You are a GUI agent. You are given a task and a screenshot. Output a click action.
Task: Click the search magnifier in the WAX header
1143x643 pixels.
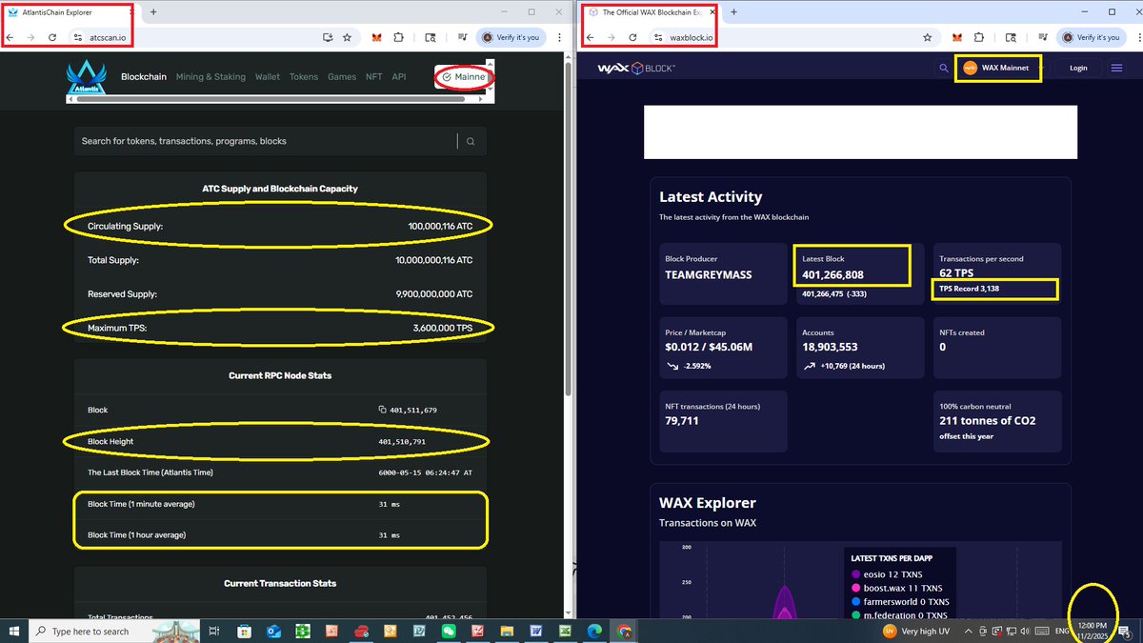pos(943,69)
